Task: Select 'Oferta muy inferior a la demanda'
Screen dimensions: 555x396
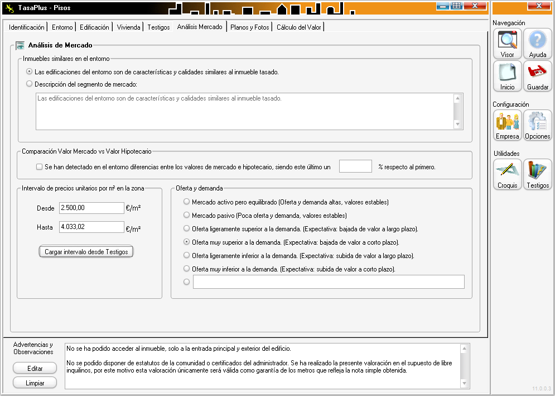Action: (x=187, y=269)
